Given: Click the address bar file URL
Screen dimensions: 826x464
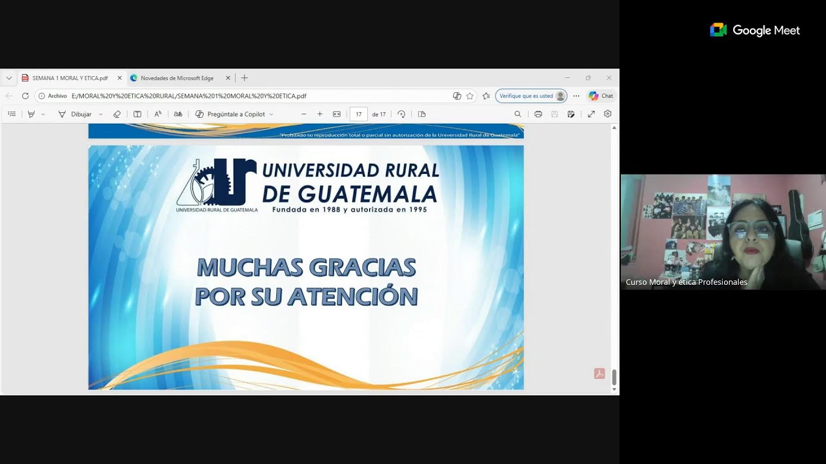Looking at the screenshot, I should (x=189, y=96).
